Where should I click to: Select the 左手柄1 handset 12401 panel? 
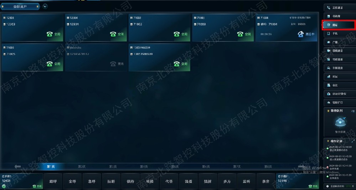click(x=21, y=181)
